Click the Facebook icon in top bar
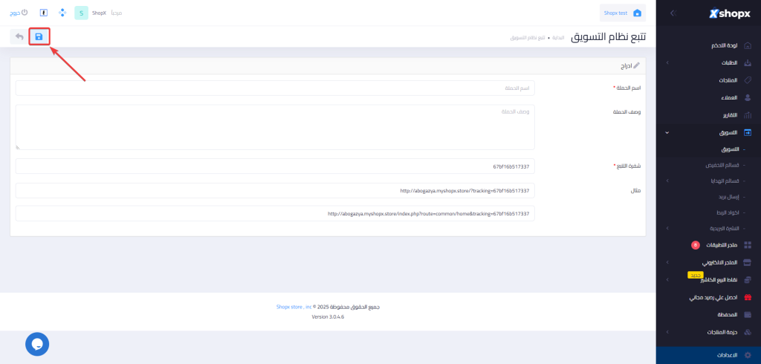This screenshot has height=364, width=761. [x=44, y=13]
